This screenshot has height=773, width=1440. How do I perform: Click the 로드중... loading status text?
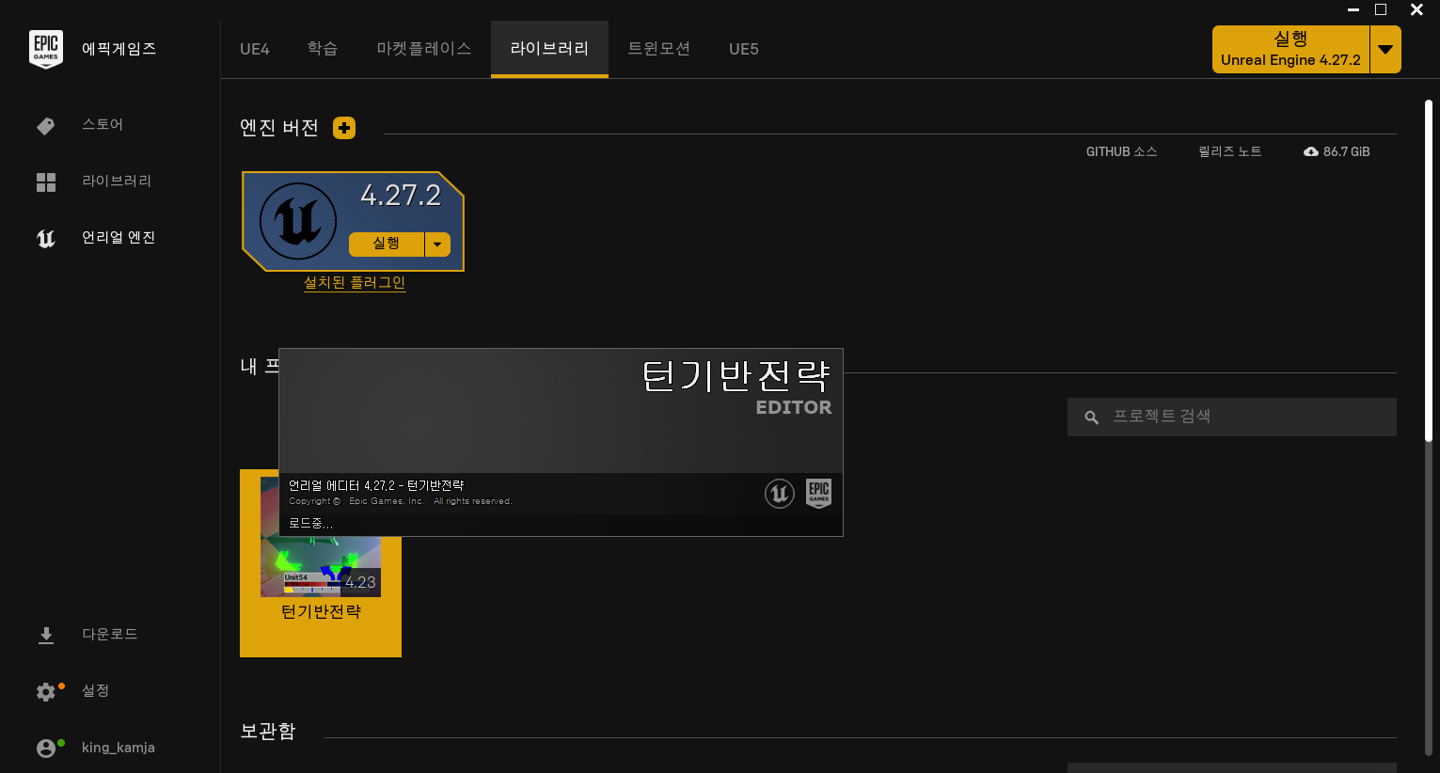point(310,524)
